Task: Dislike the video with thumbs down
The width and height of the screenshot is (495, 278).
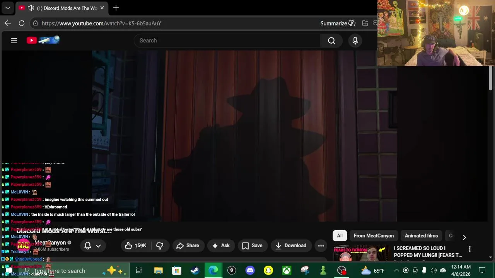Action: tap(160, 246)
